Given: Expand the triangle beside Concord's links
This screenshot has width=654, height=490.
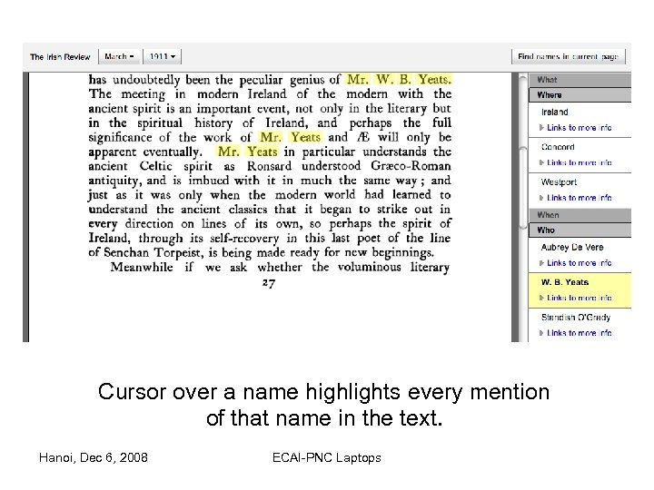Looking at the screenshot, I should click(x=541, y=162).
